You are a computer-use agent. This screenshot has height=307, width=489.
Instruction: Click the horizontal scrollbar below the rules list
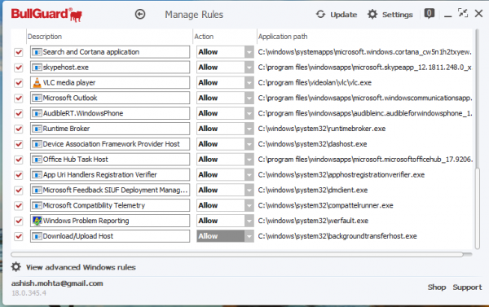pos(237,254)
